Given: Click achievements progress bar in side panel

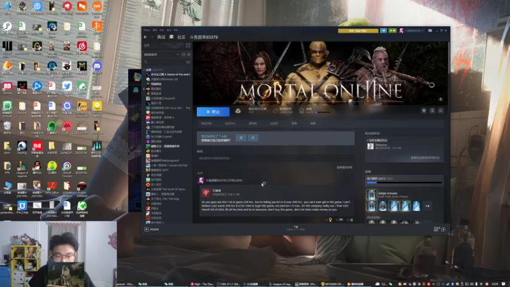Looking at the screenshot, I should [x=404, y=182].
